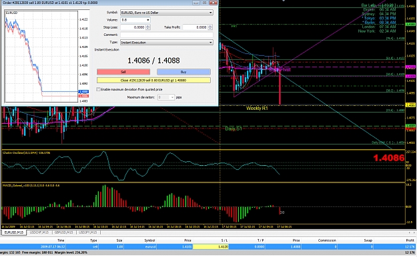Open the order Type dropdown showing Instant Execution
Screen dimensions: 417x257
point(167,43)
